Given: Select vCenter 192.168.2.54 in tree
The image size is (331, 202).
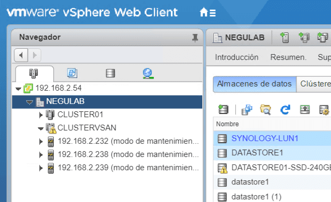Looking at the screenshot, I should point(59,88).
